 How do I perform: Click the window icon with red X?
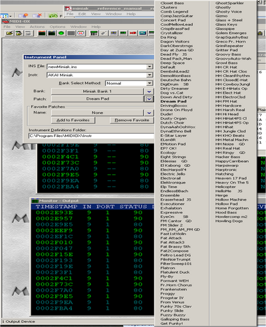tap(37, 15)
